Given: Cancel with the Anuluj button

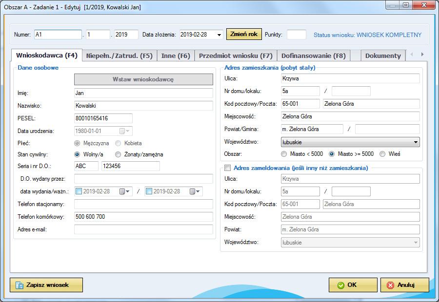Looking at the screenshot, I should point(404,285).
